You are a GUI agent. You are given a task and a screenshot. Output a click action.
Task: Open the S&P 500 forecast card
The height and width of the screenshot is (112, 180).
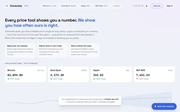tap(154, 74)
